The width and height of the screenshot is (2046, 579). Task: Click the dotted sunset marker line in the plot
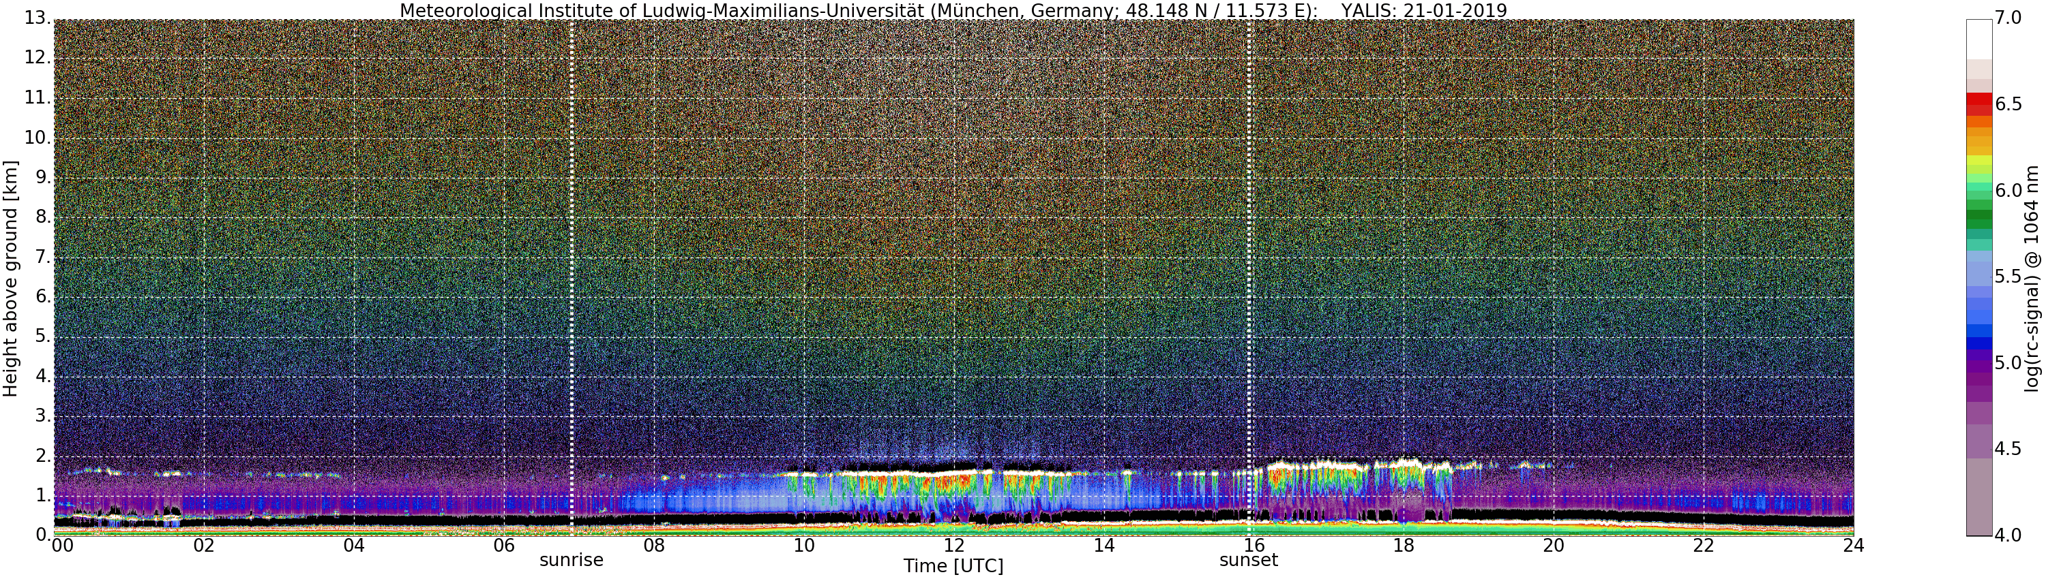pos(1249,278)
